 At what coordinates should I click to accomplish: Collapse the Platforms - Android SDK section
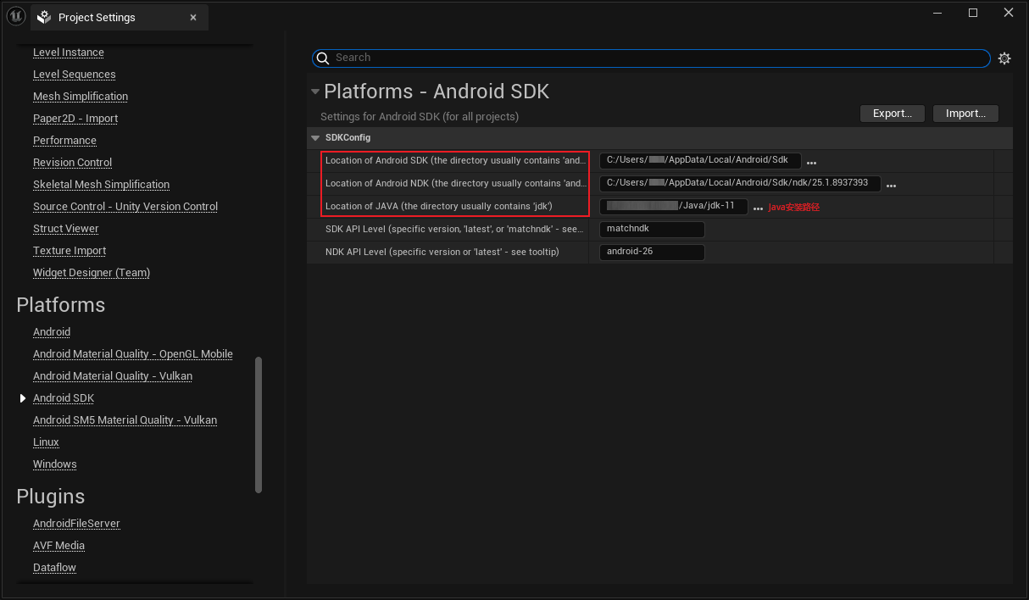pos(315,92)
